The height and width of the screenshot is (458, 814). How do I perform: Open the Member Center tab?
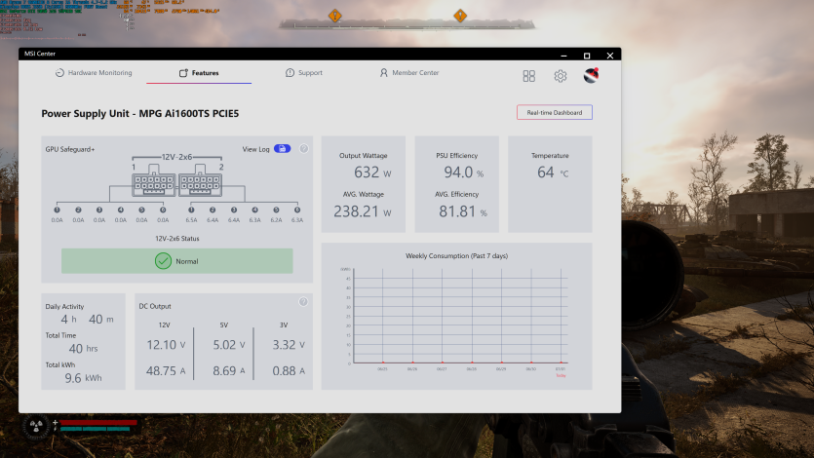coord(409,73)
